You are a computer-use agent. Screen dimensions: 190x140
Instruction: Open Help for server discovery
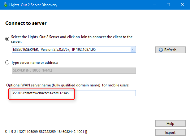pos(171,124)
